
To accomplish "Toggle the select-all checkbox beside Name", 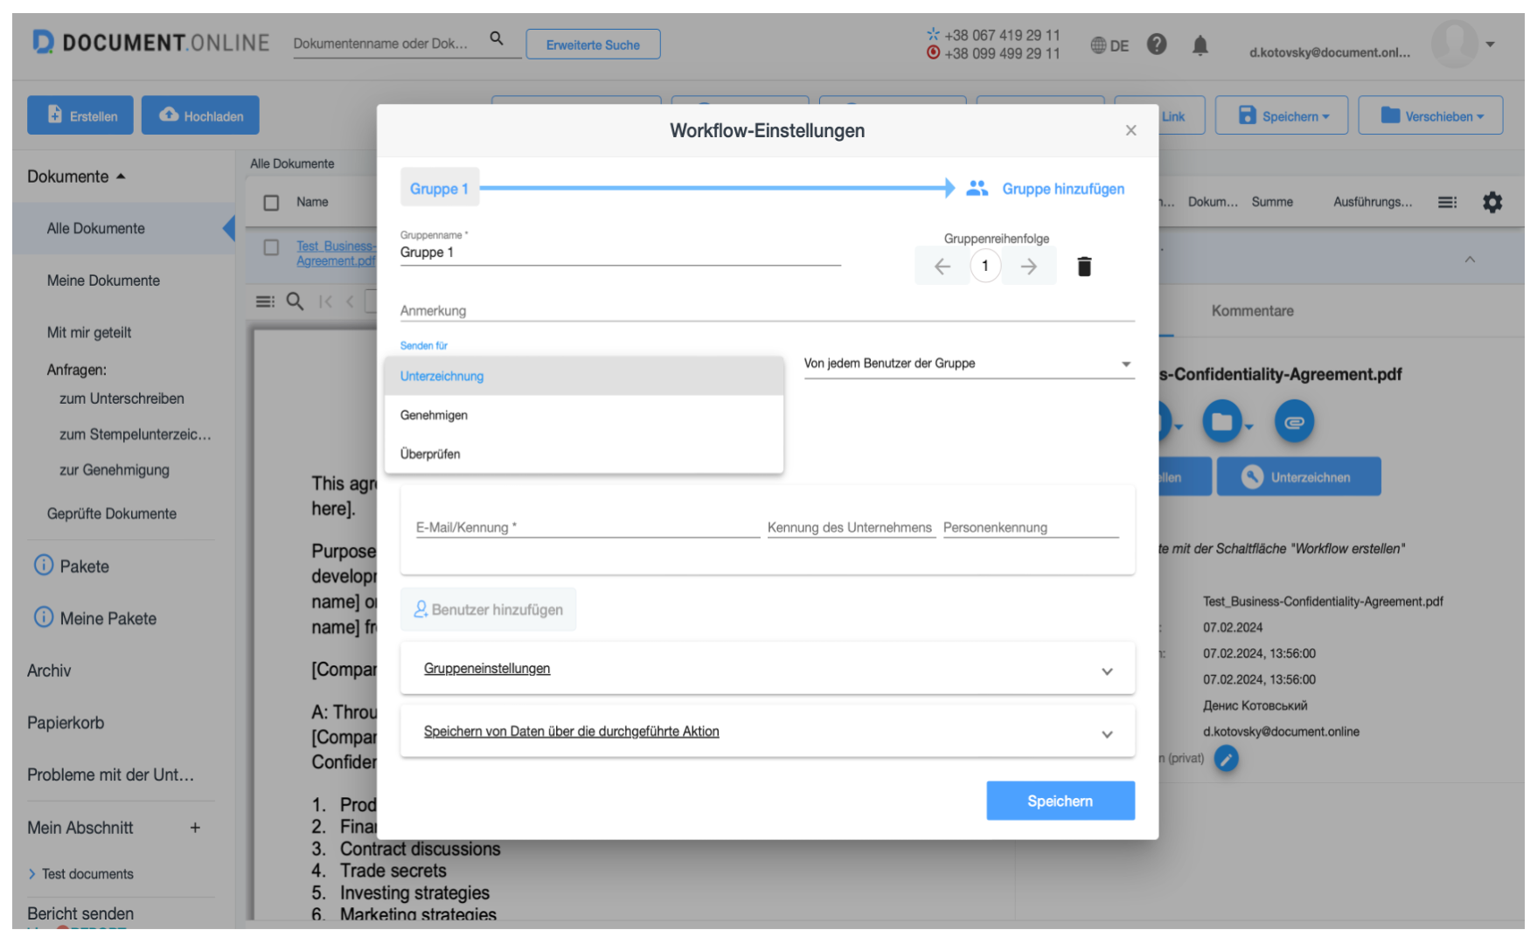I will click(x=272, y=203).
